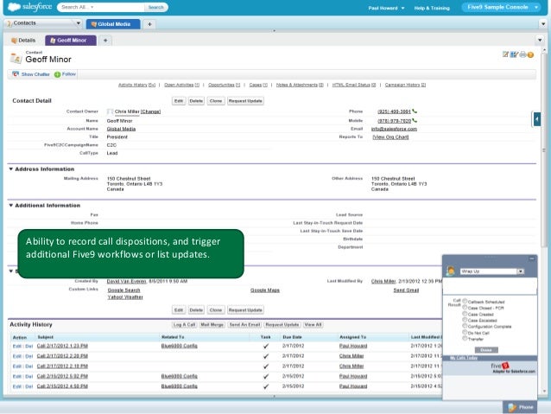The image size is (551, 414).
Task: Click the edit layout pencil icon top-right
Action: (505, 54)
